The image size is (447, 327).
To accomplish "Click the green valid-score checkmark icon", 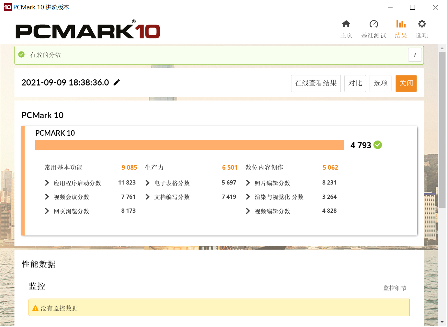I will pos(21,54).
